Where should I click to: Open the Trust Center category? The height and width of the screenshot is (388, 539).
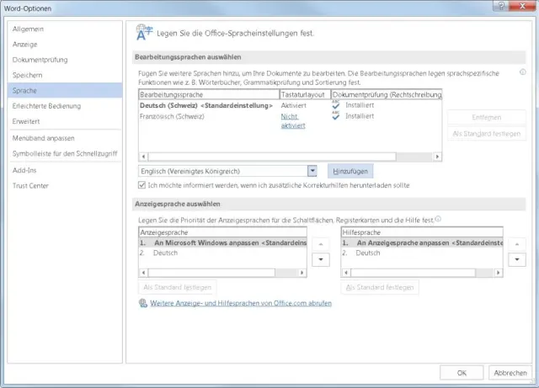65,185
